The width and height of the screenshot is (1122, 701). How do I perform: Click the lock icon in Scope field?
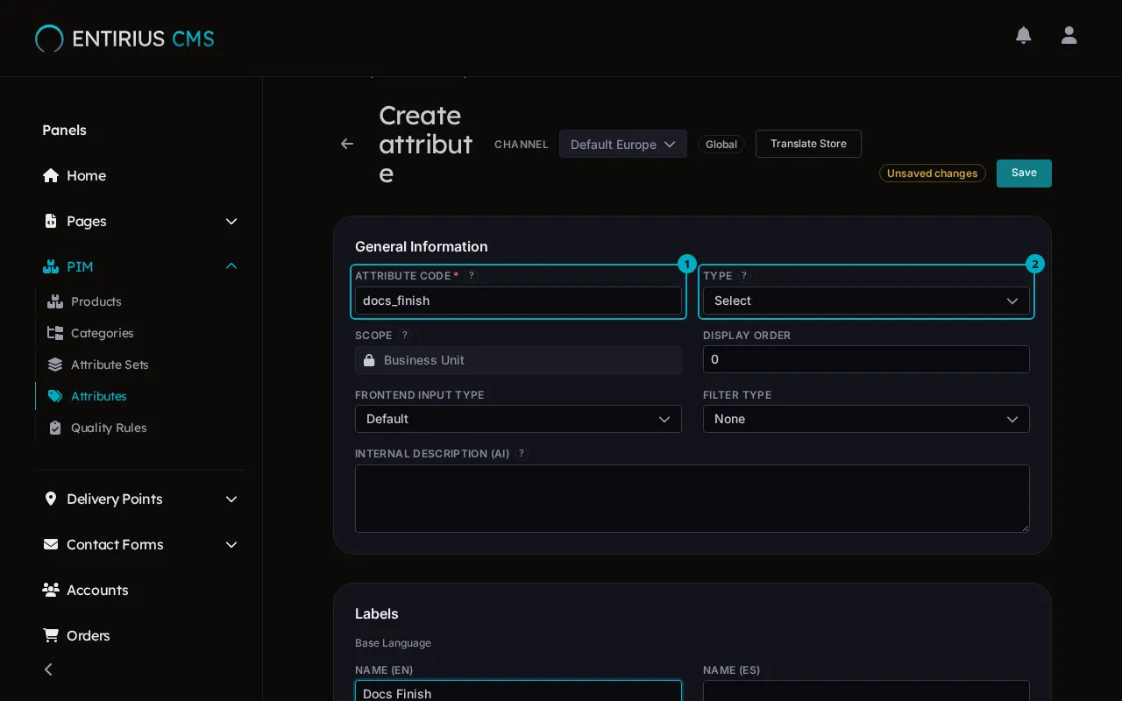tap(369, 360)
